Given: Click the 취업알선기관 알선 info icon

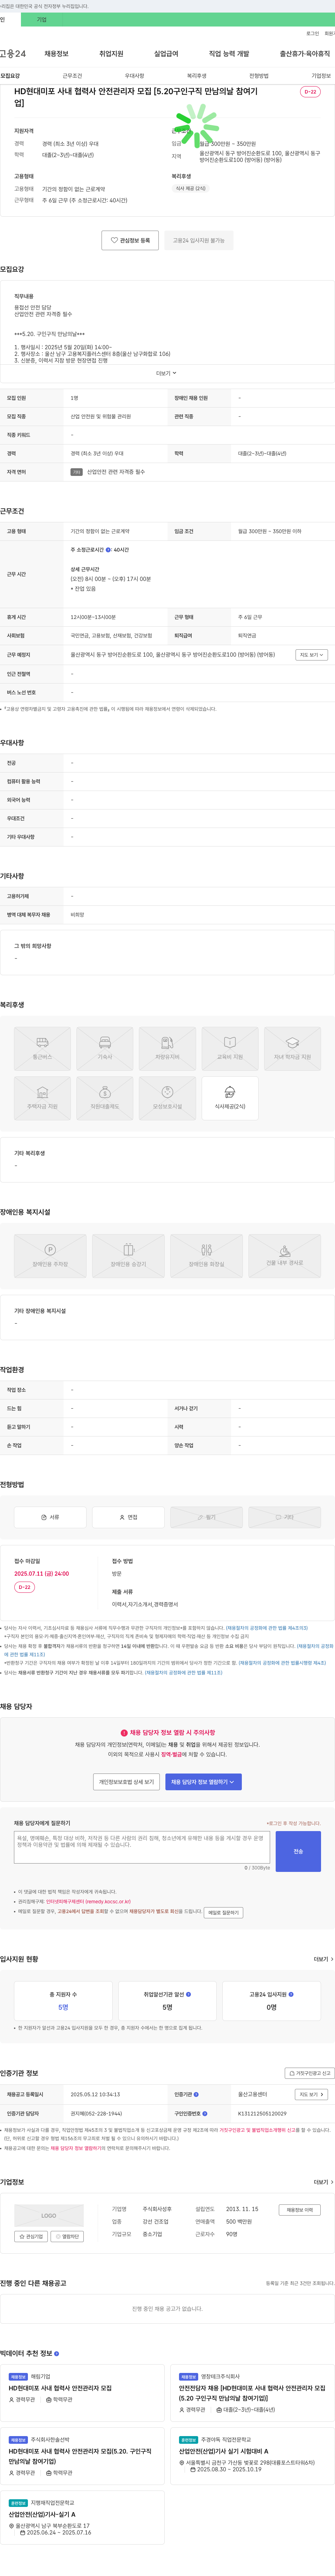Looking at the screenshot, I should click(188, 1994).
